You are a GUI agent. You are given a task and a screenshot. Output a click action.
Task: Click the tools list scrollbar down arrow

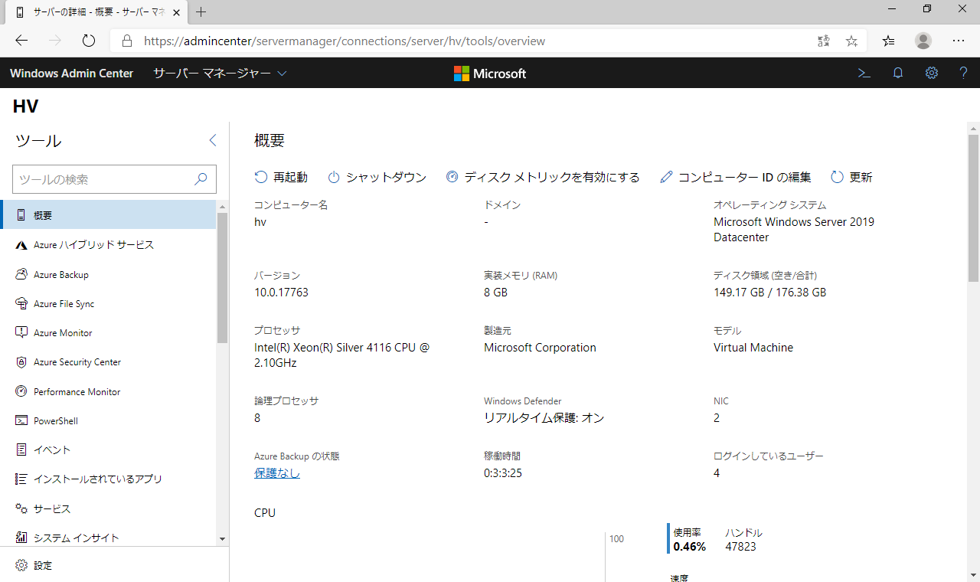tap(223, 539)
